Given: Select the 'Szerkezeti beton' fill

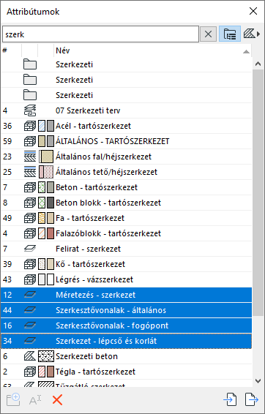Looking at the screenshot, I should (127, 356).
